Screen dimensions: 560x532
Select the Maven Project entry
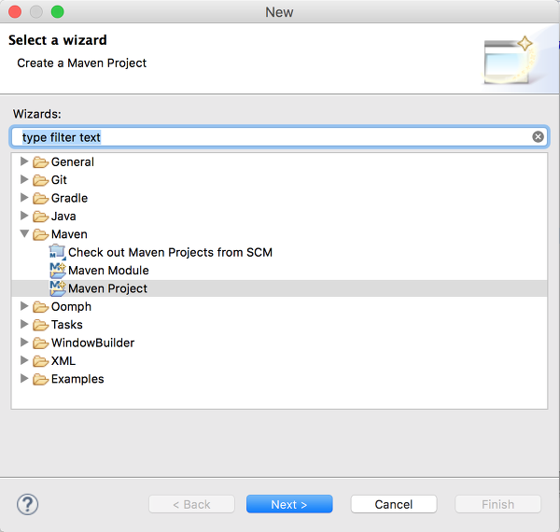(107, 288)
